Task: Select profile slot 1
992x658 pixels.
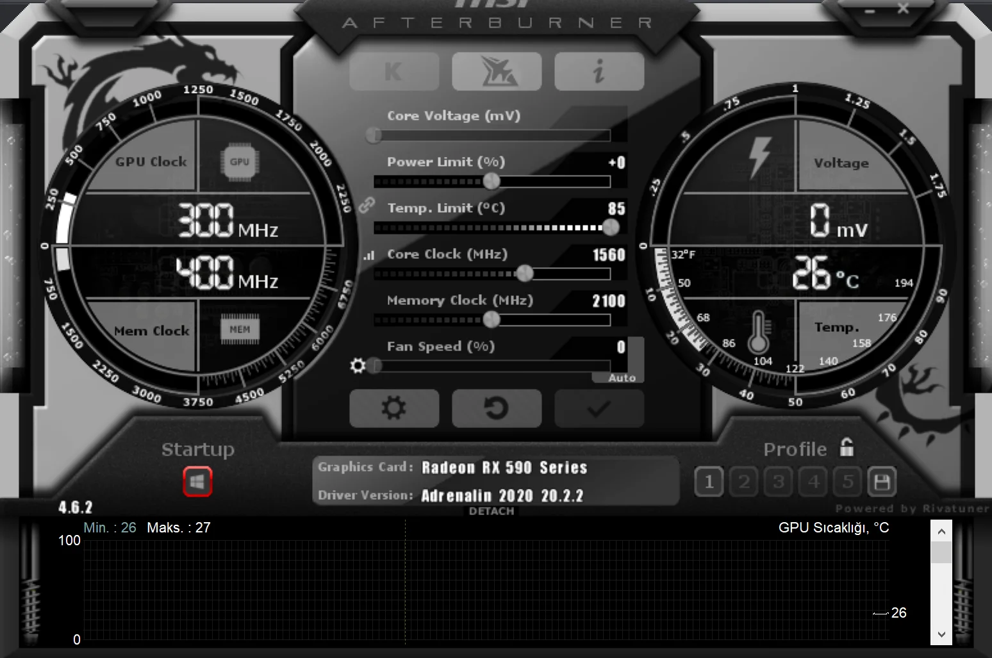Action: click(709, 482)
